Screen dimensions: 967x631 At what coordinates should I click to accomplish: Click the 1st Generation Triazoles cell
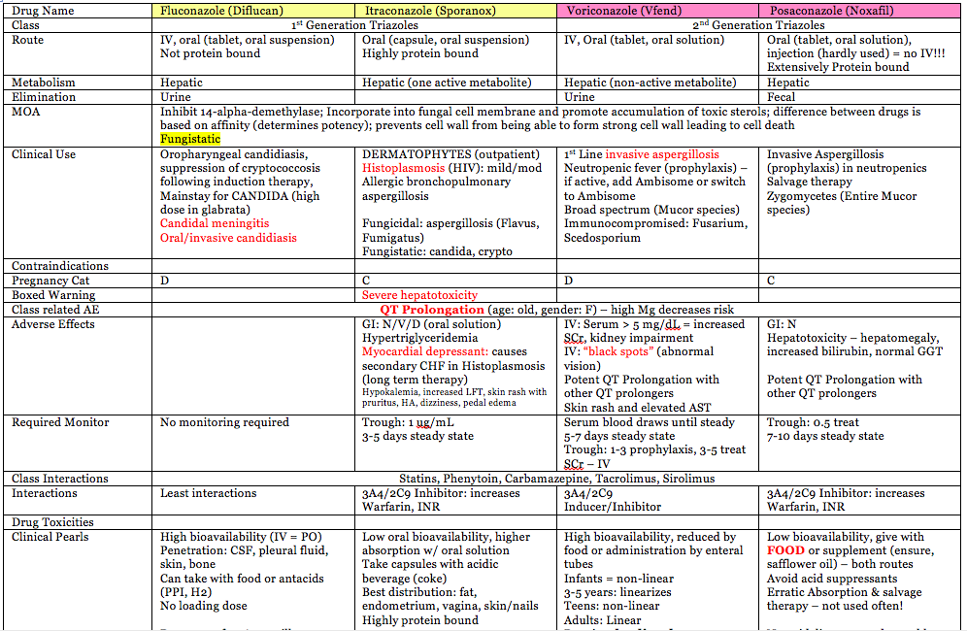354,25
